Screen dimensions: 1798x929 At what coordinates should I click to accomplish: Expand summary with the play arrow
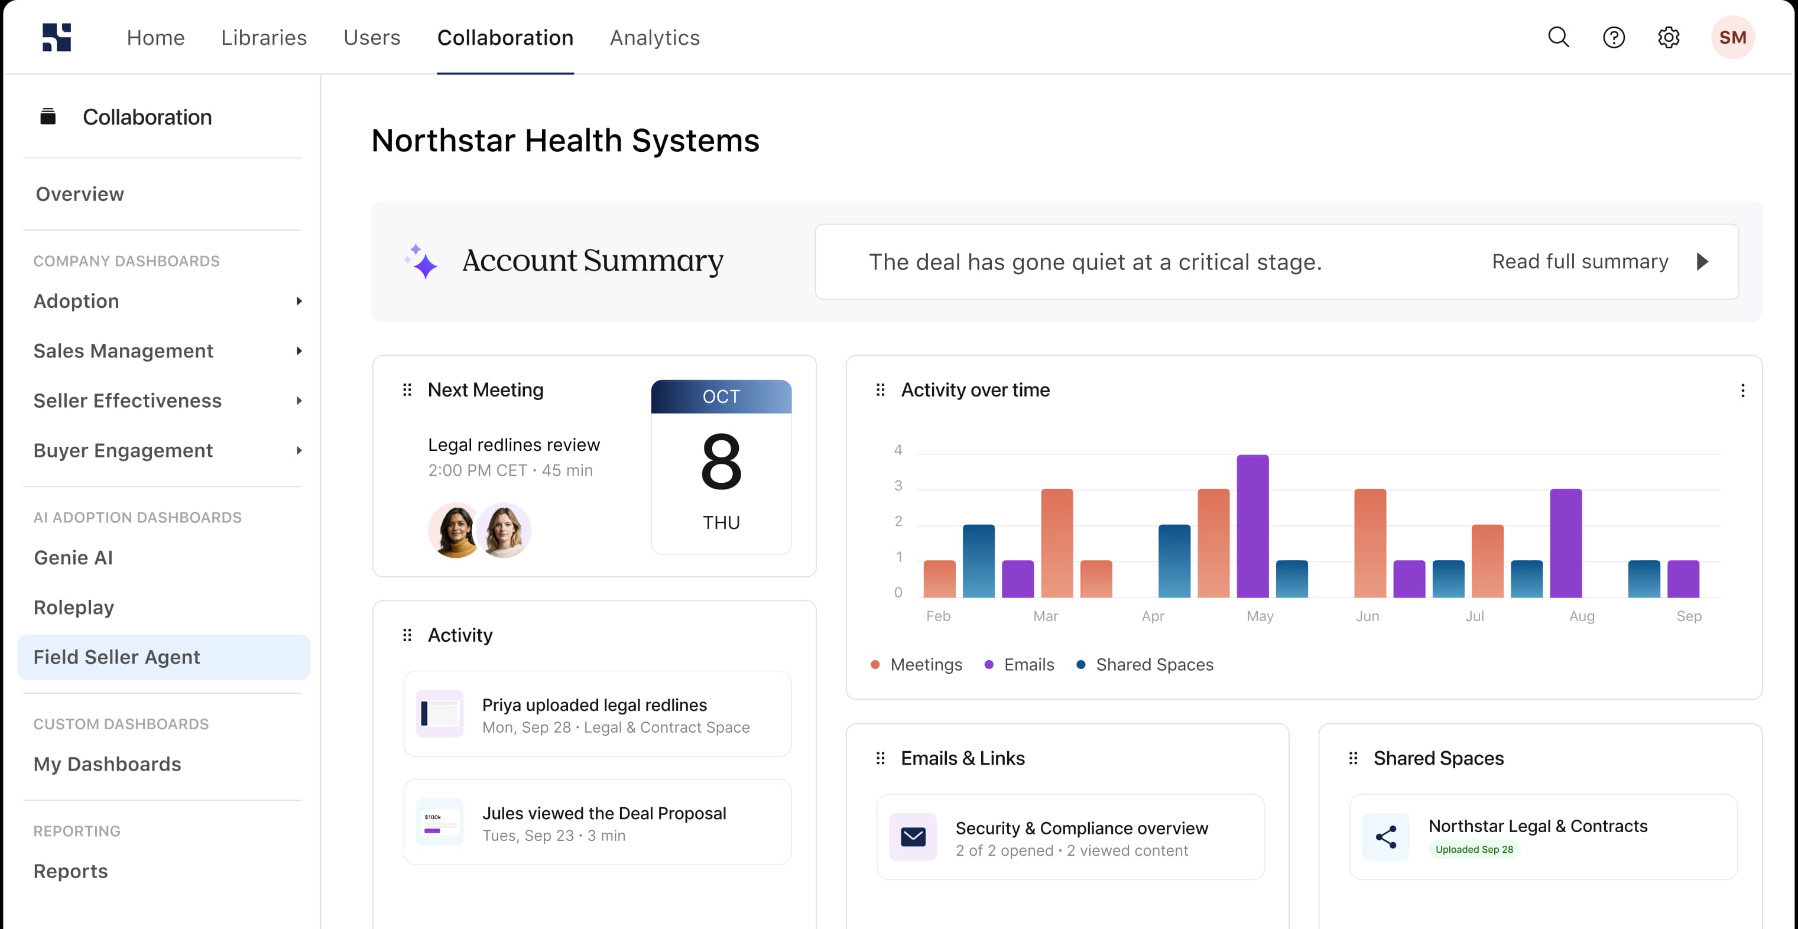pos(1703,262)
